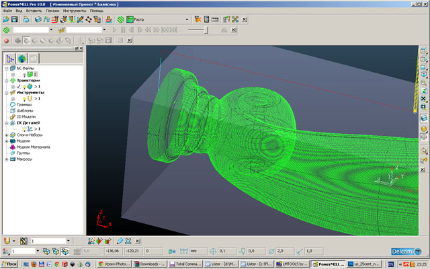Switch to the globe browser tab
Image resolution: width=430 pixels, height=269 pixels.
pyautogui.click(x=21, y=59)
